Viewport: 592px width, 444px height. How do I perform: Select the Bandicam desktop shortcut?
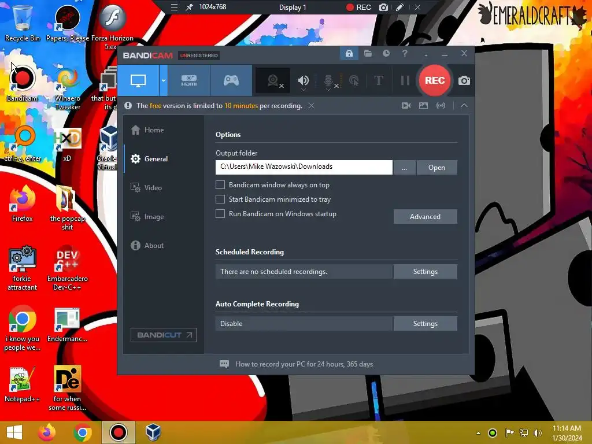pyautogui.click(x=23, y=83)
